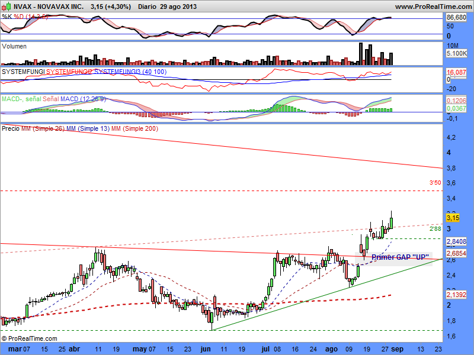Click the ago label on the time axis
The image size is (474, 355).
point(331,349)
